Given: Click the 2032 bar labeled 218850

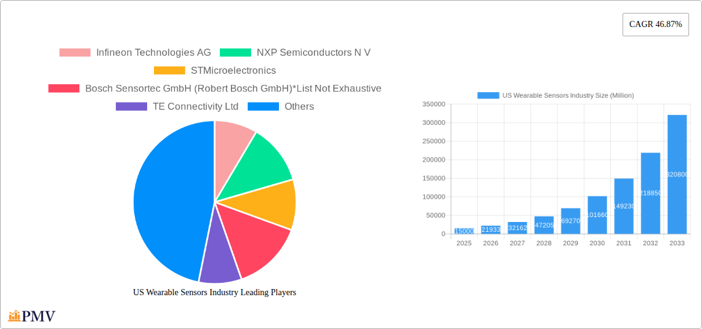Looking at the screenshot, I should [x=650, y=193].
